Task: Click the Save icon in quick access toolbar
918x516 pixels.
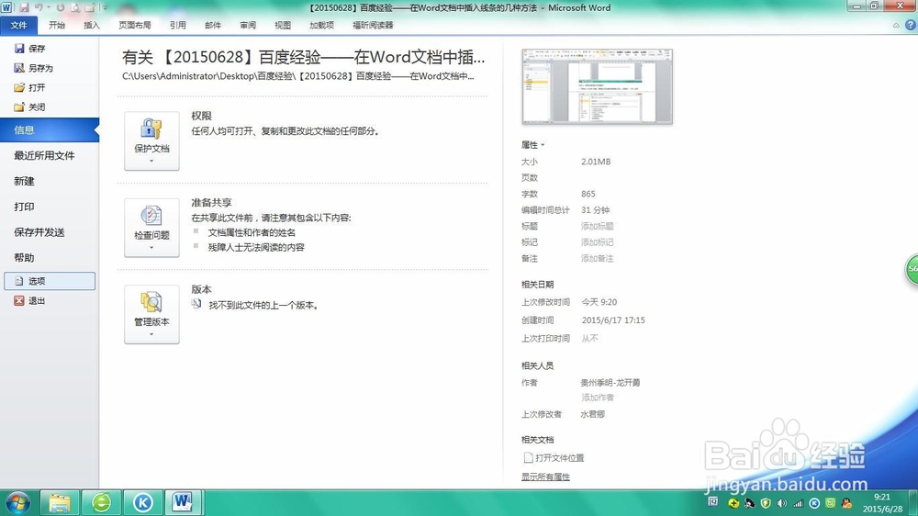Action: tap(24, 7)
